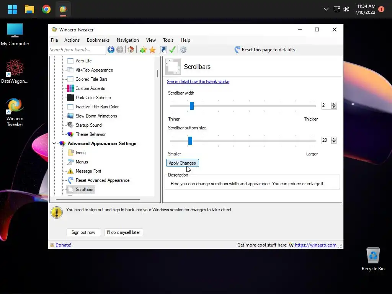Click the Reset this page to defaults button

coord(265,50)
